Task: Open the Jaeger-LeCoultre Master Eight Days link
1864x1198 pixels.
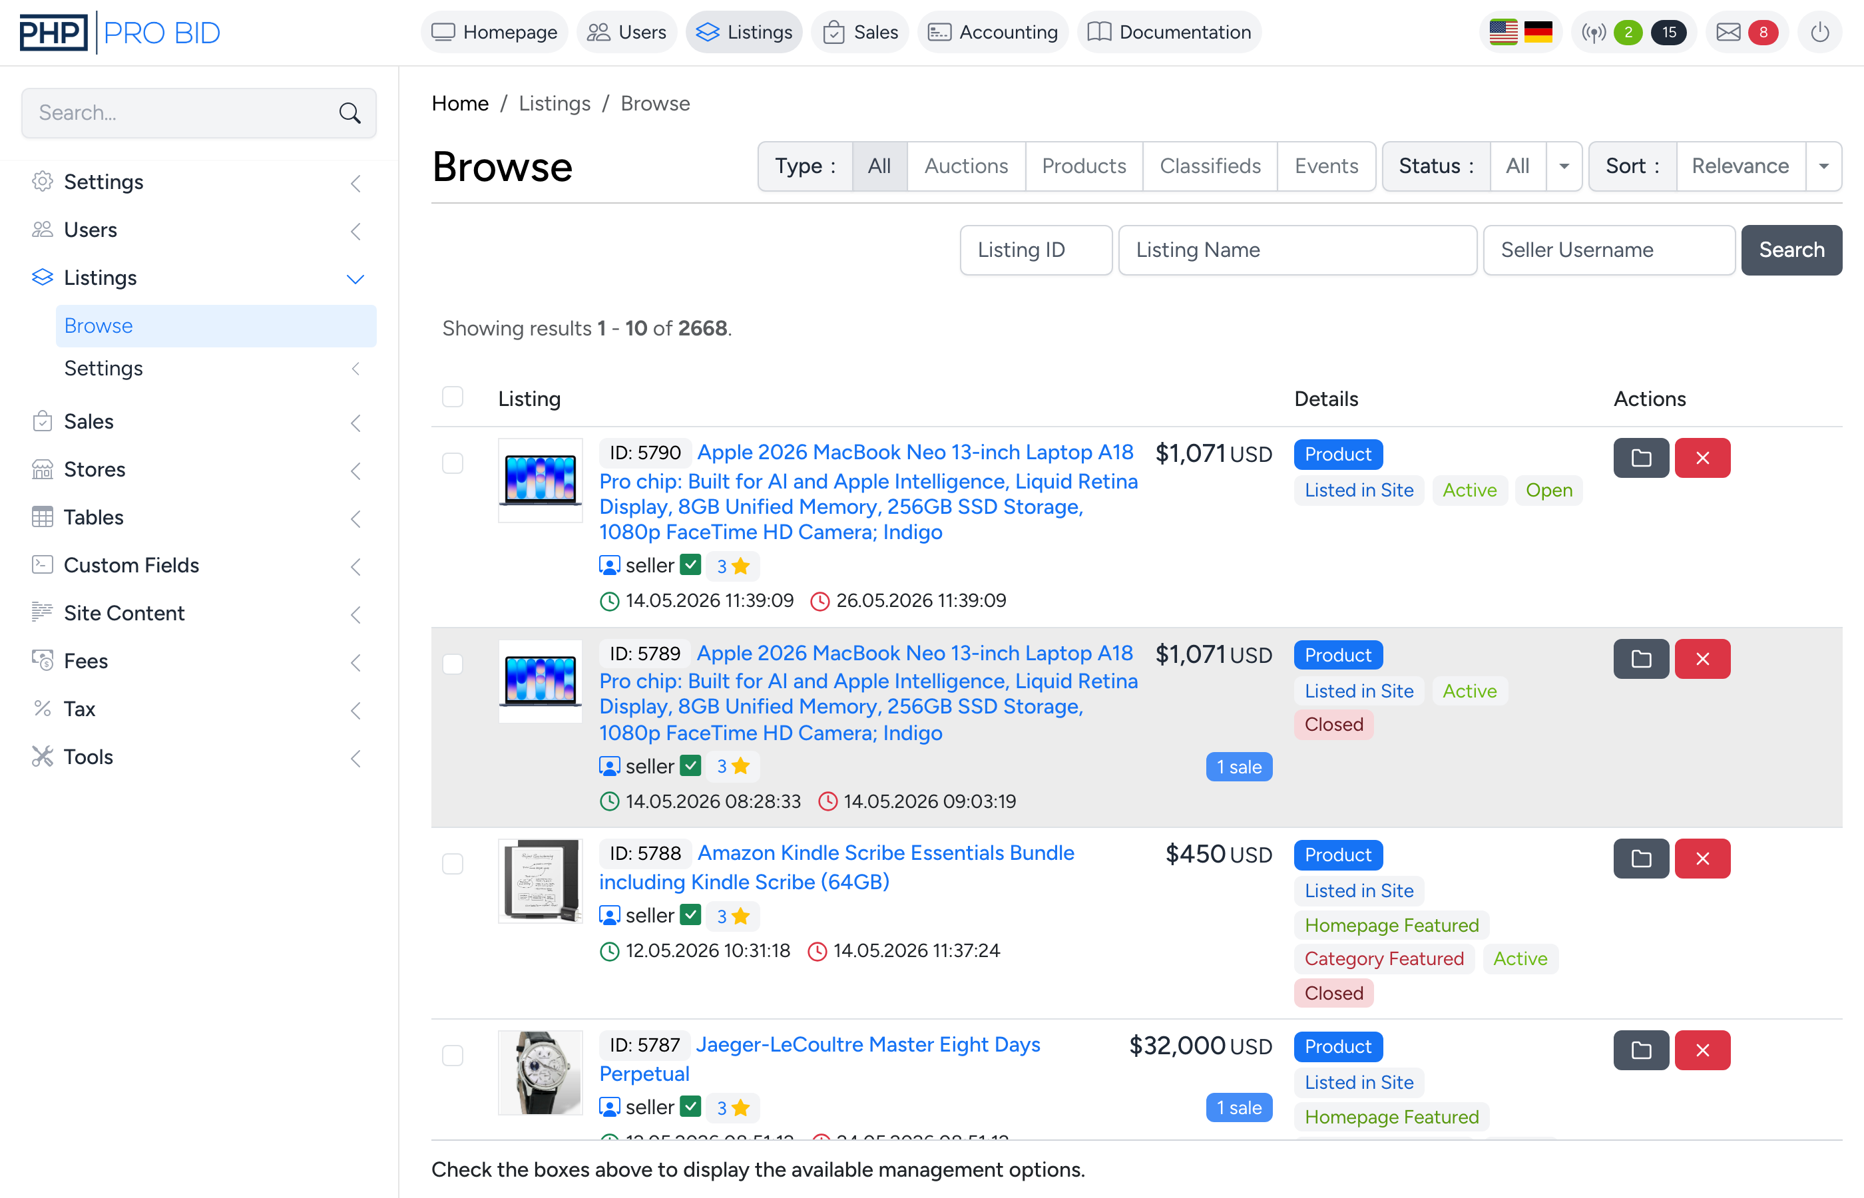Action: pyautogui.click(x=819, y=1059)
